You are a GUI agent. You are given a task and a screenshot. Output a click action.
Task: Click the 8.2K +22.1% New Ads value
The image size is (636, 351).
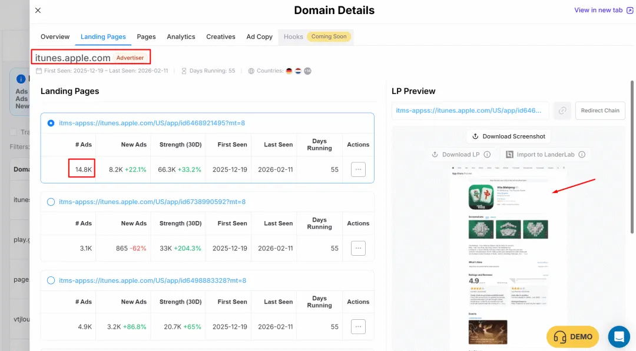pos(127,170)
